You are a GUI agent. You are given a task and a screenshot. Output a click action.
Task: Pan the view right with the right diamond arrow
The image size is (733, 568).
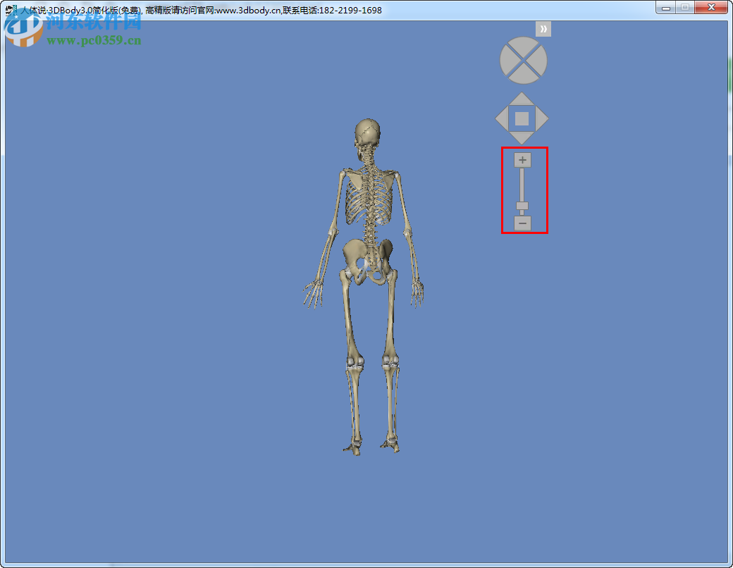point(541,118)
